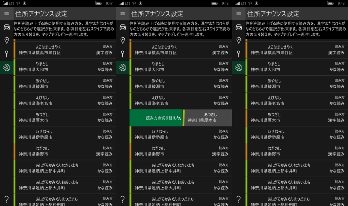
Task: Tap the green 読み方の切り替え swipe action
Action: (156, 118)
